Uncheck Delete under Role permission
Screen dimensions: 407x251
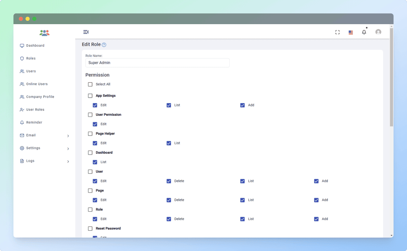pyautogui.click(x=169, y=219)
